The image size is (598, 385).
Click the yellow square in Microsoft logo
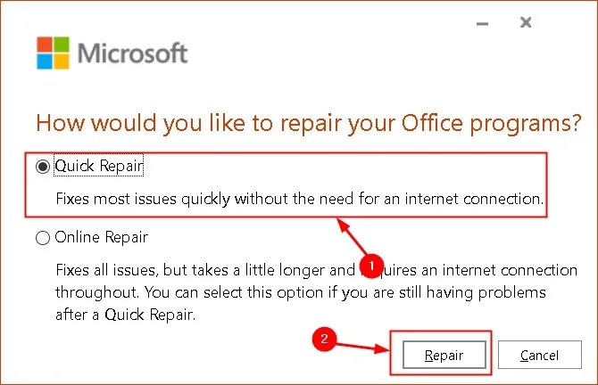[x=61, y=61]
